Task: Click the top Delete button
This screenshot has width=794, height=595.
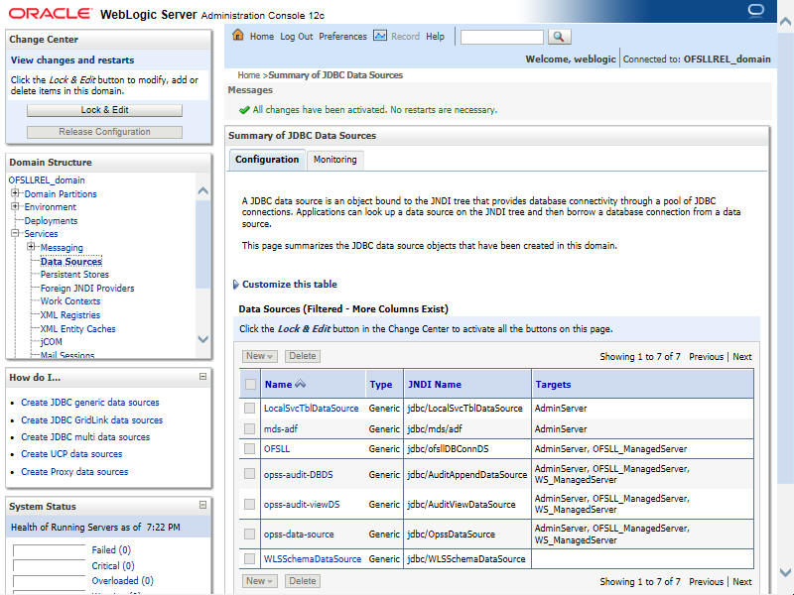Action: pyautogui.click(x=303, y=356)
